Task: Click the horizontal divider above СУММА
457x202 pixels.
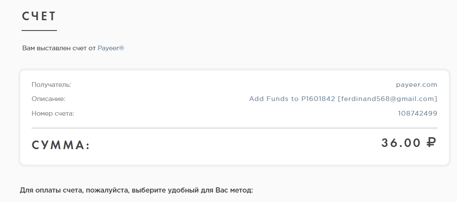Action: 235,128
